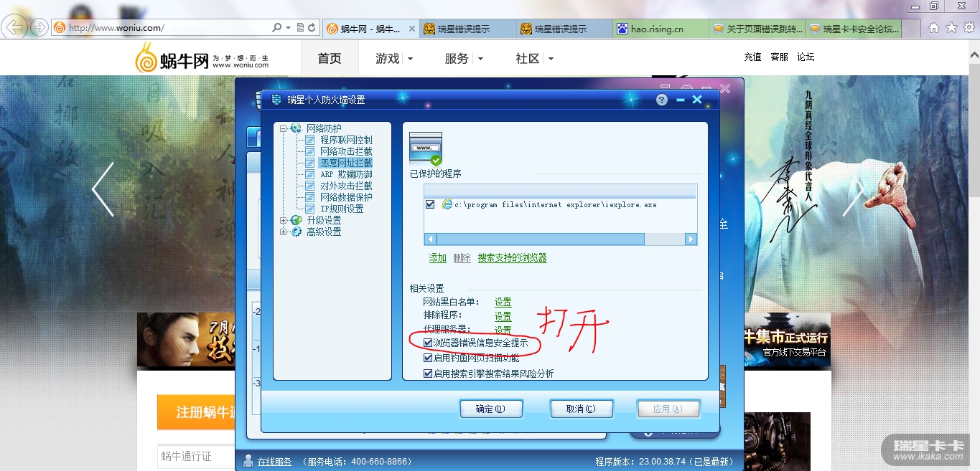
Task: Click the 蜗牛网 snail logo
Action: point(201,57)
